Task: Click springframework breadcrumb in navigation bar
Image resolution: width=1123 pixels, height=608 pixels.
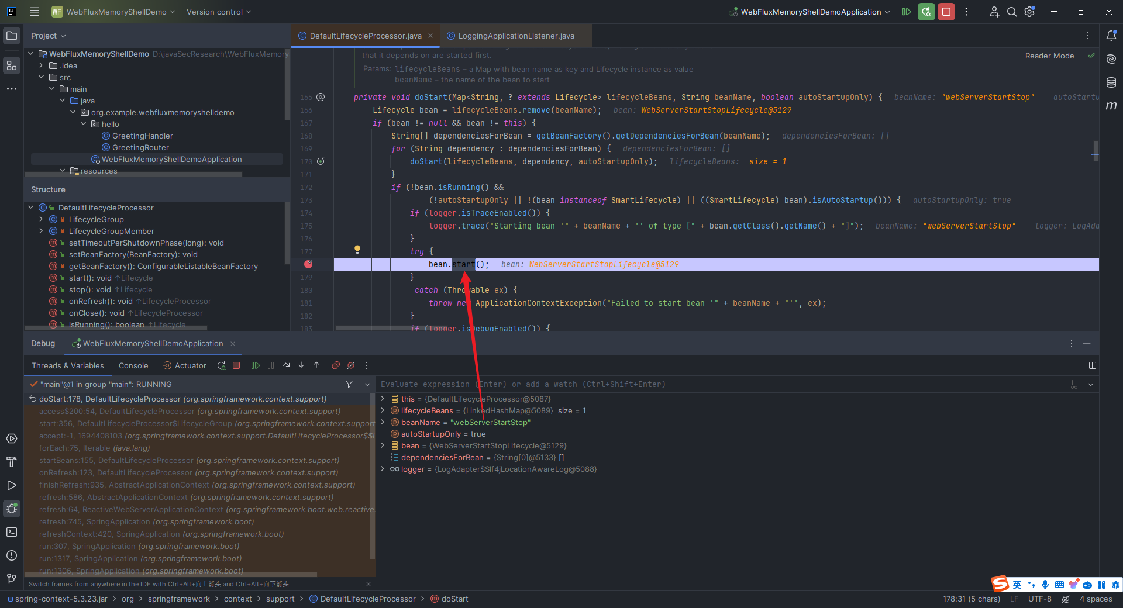Action: tap(178, 599)
